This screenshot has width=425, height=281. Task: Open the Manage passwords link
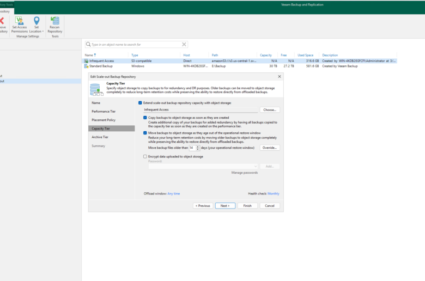pyautogui.click(x=245, y=173)
